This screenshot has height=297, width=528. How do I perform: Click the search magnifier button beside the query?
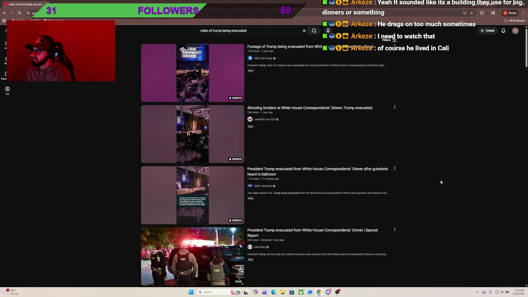[x=314, y=31]
